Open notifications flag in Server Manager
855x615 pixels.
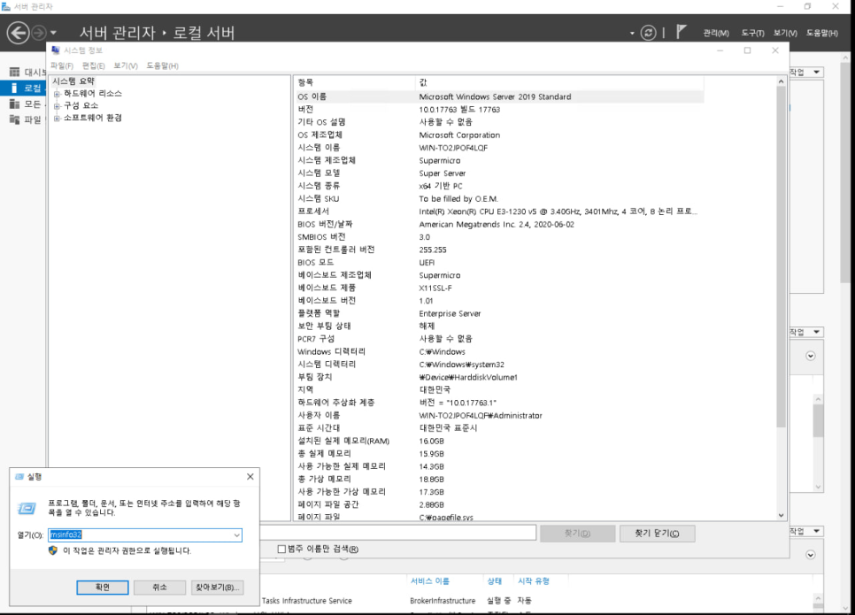pyautogui.click(x=681, y=32)
